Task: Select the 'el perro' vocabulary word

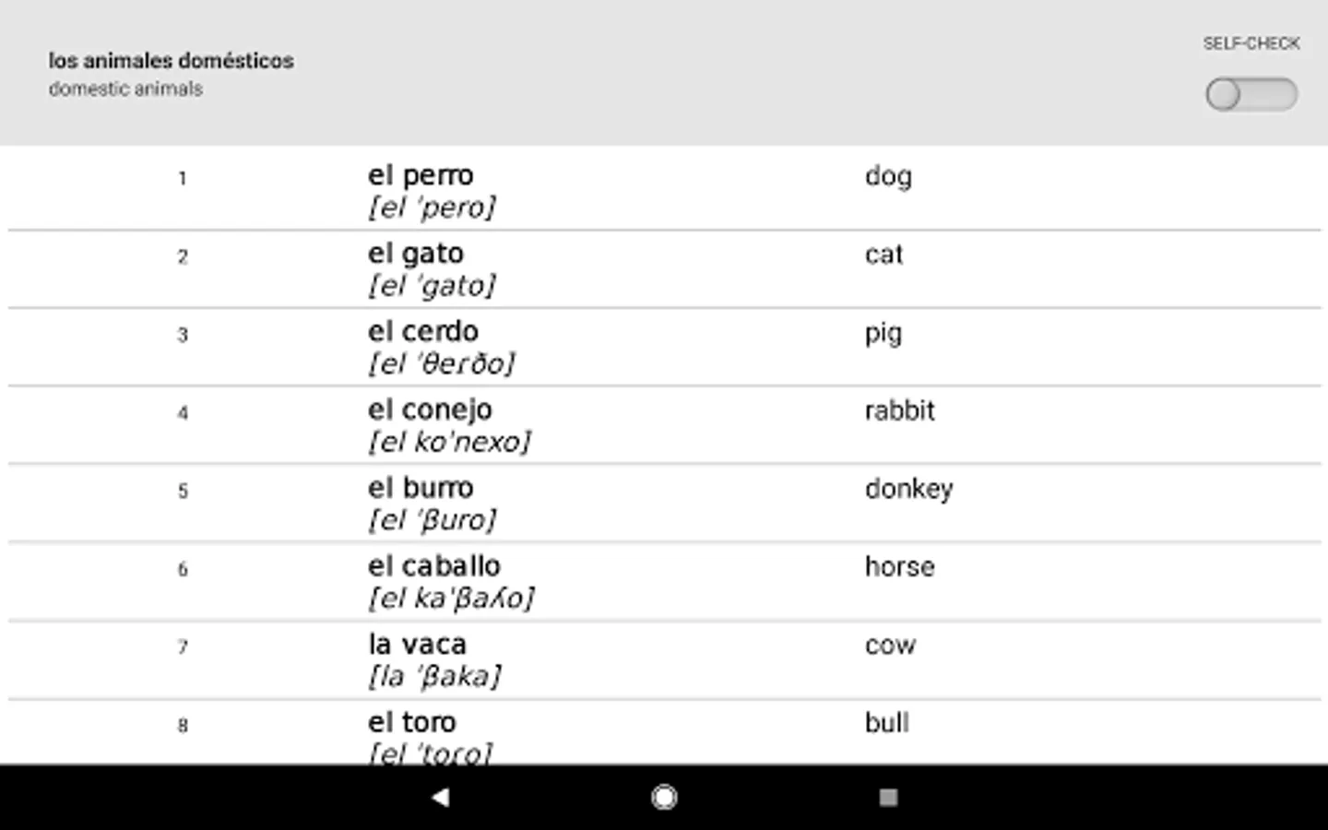Action: point(421,175)
